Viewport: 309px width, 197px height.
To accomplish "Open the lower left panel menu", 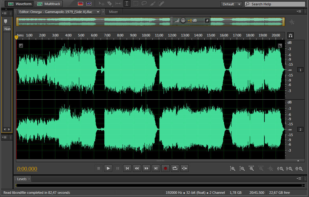I will [x=4, y=137].
